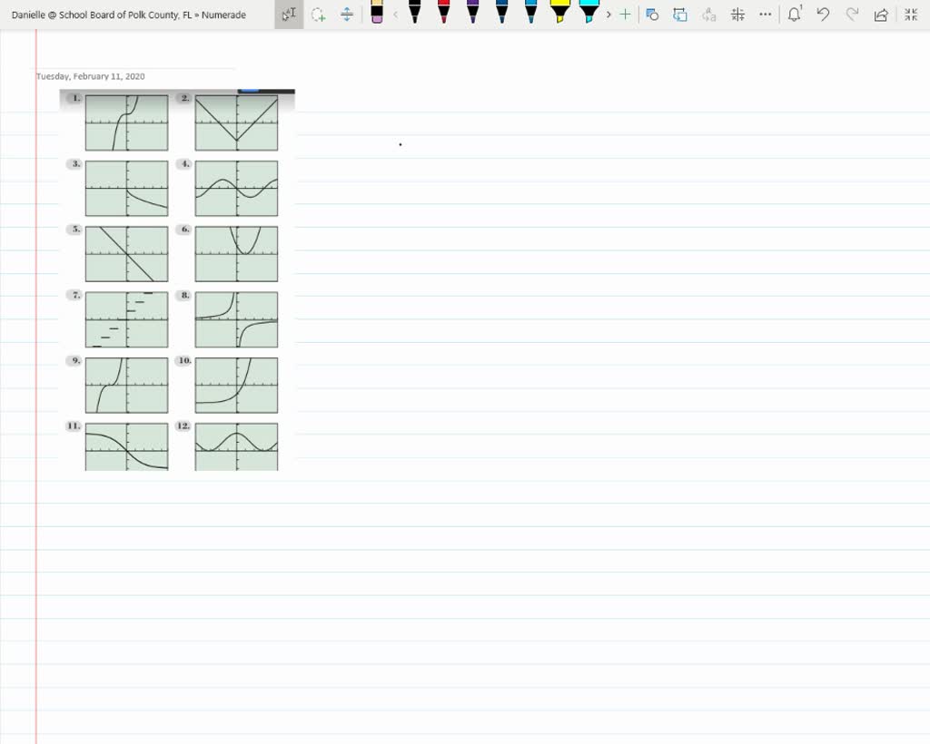Add a new pen with plus button
930x744 pixels.
point(625,14)
